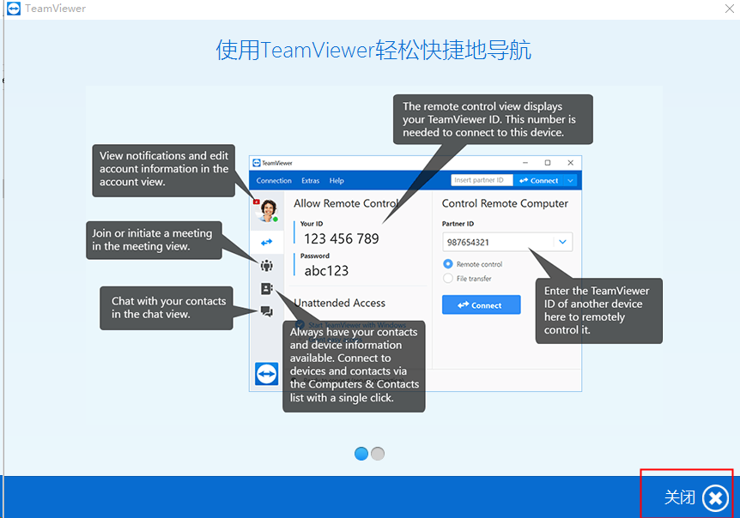Expand the arrow beside the toolbar Connect button
Viewport: 740px width, 518px height.
[x=570, y=180]
